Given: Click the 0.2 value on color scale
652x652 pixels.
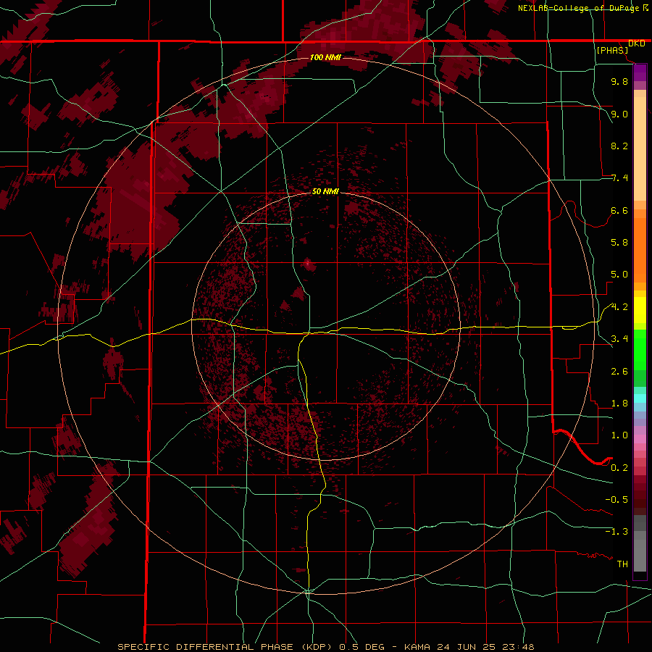Looking at the screenshot, I should [x=619, y=467].
